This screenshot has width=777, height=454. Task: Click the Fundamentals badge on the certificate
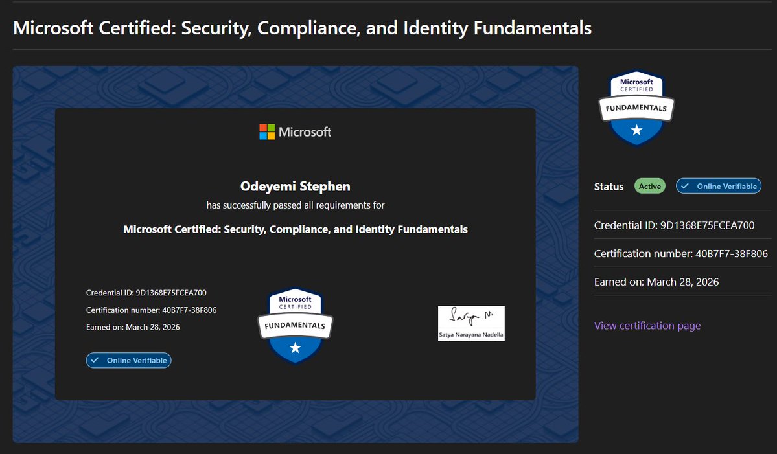(x=296, y=326)
